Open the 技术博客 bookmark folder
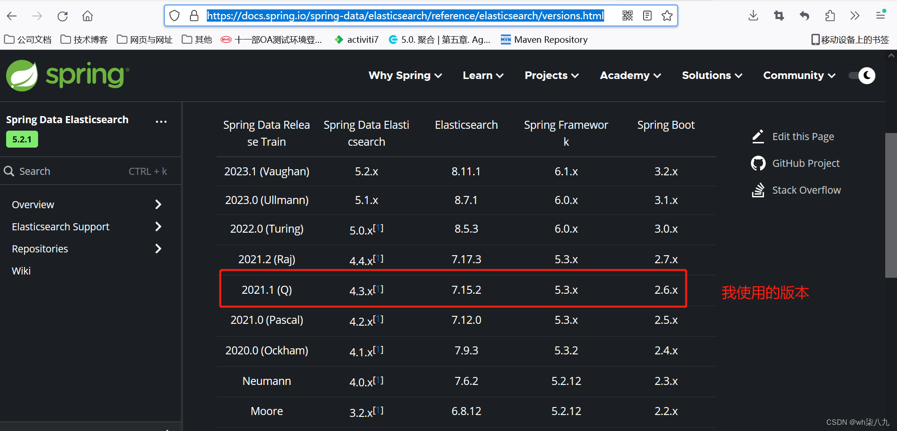897x431 pixels. tap(85, 39)
